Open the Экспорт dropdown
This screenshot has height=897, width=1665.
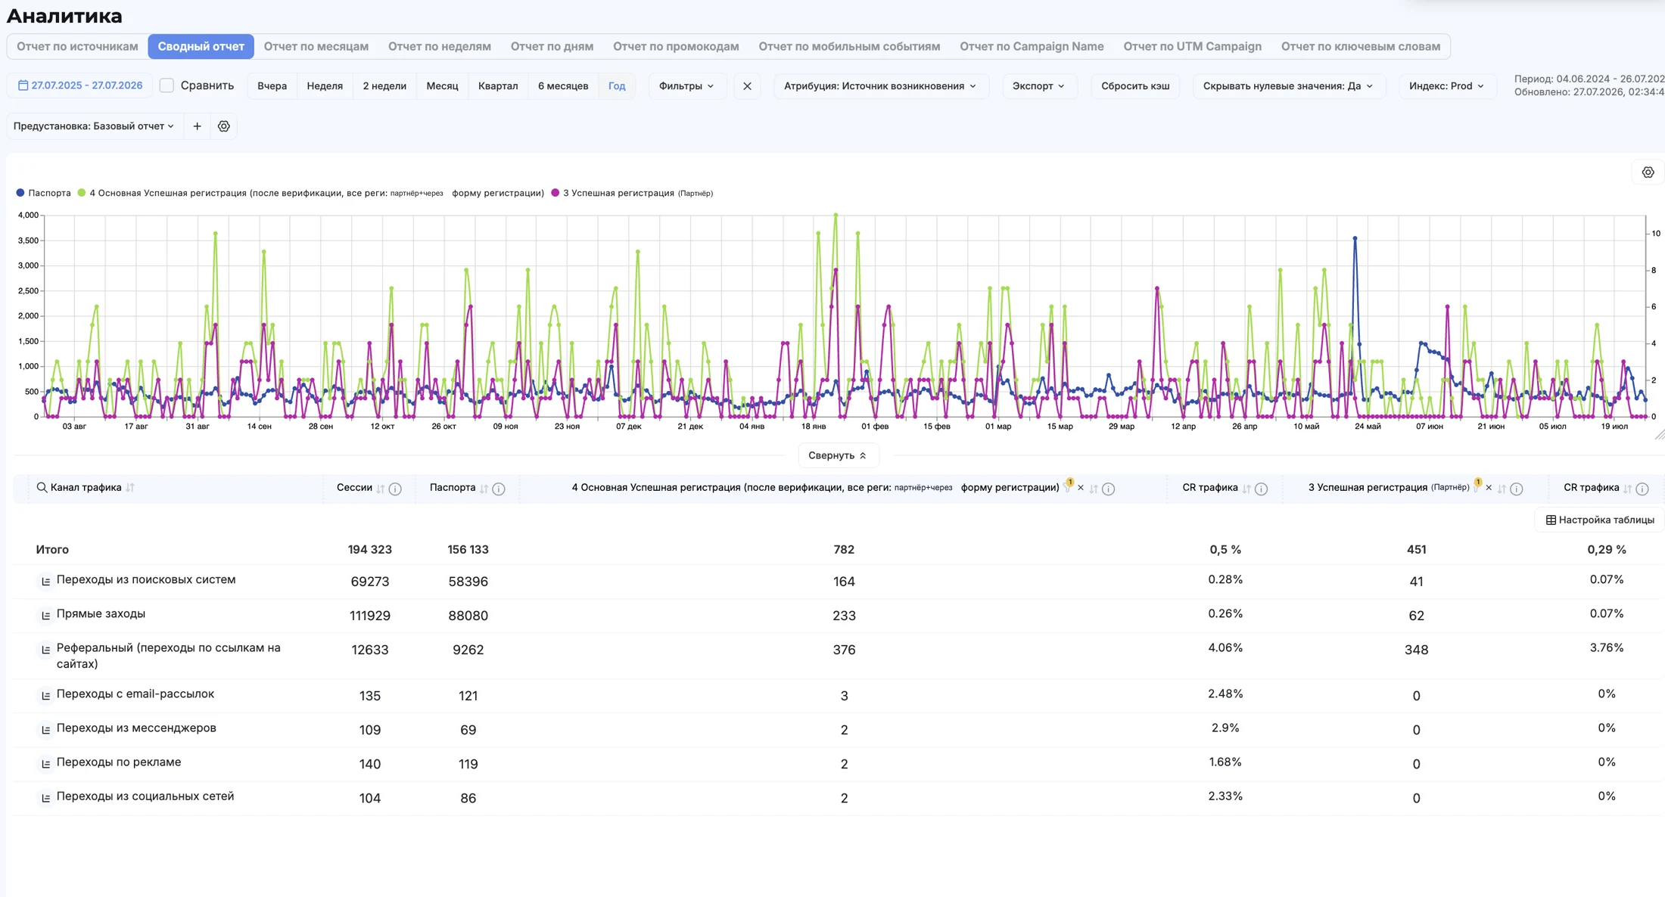coord(1038,86)
